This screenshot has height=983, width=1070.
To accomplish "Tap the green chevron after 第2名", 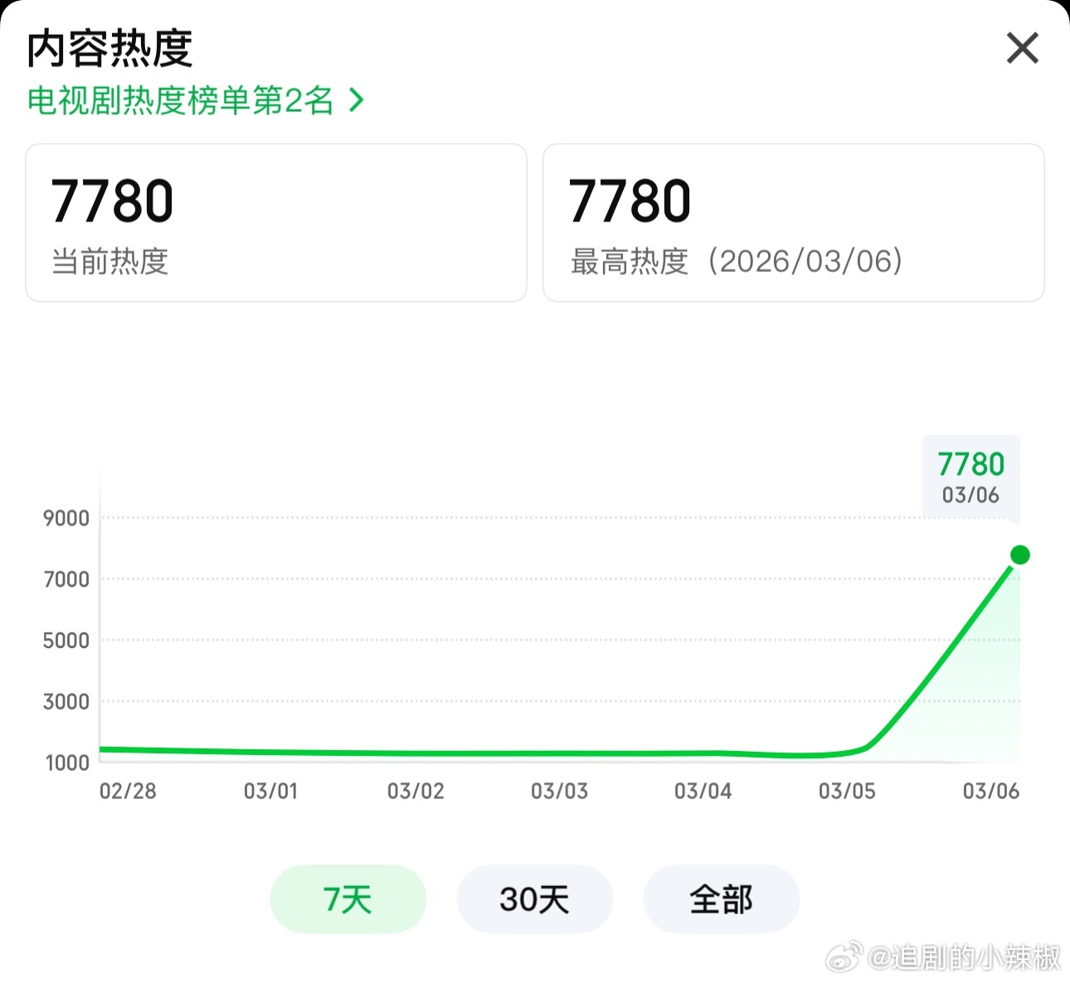I will (356, 100).
